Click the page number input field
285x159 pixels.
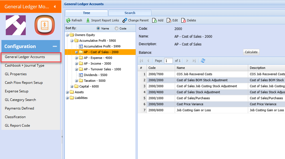pyautogui.click(x=168, y=61)
